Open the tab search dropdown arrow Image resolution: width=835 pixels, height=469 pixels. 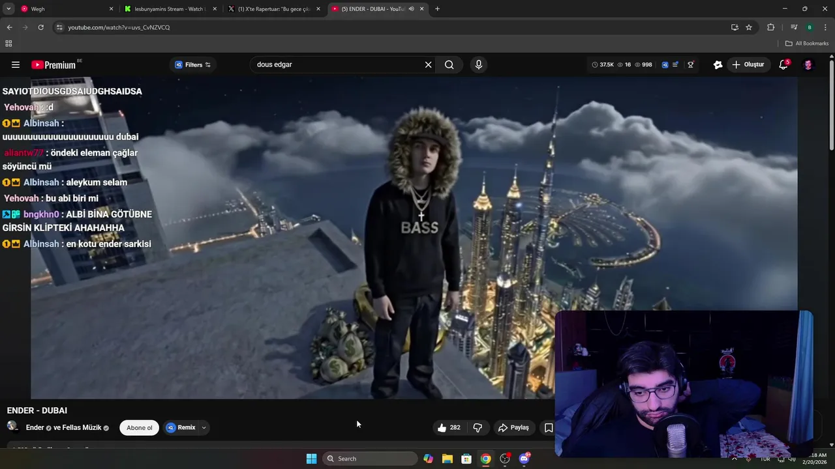tap(8, 9)
